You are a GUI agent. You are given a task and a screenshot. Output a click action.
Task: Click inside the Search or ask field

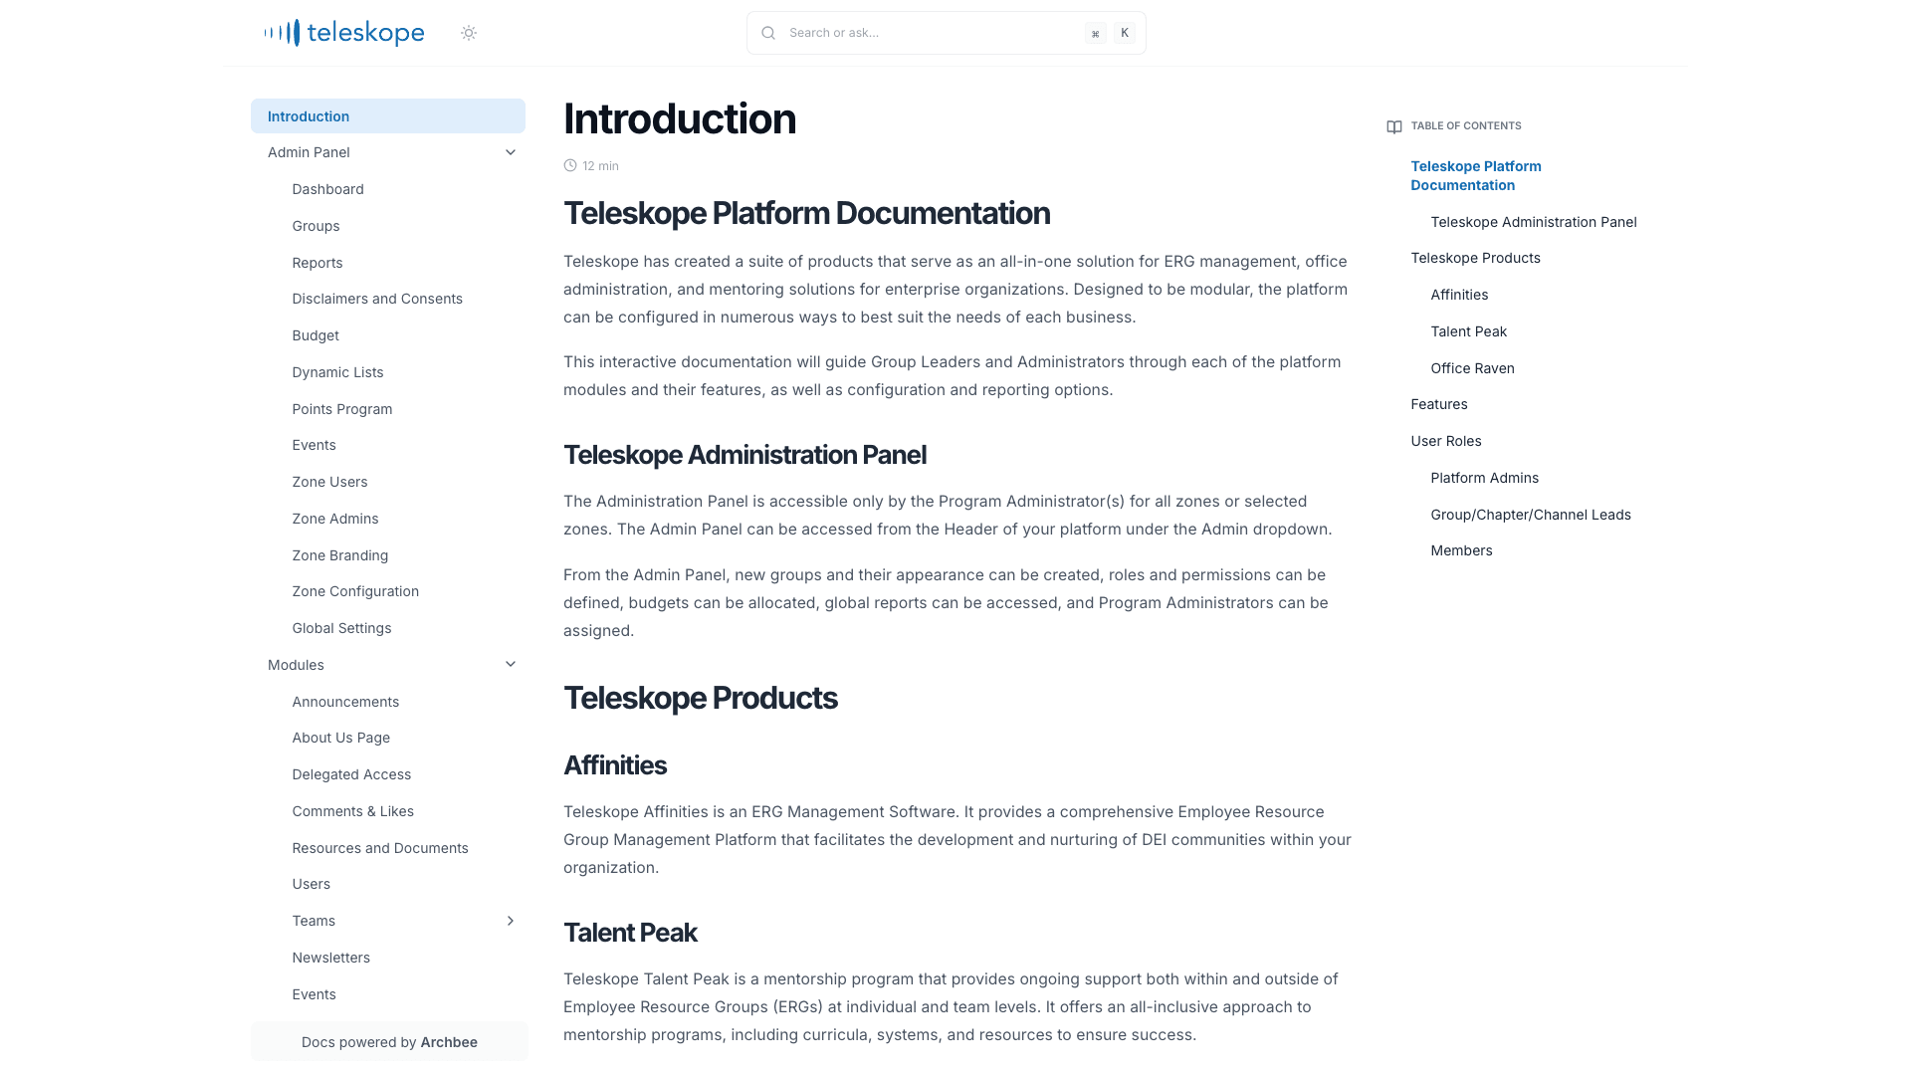896,32
